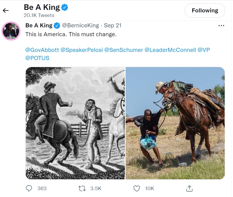Click the back arrow icon
The width and height of the screenshot is (233, 197).
click(6, 10)
